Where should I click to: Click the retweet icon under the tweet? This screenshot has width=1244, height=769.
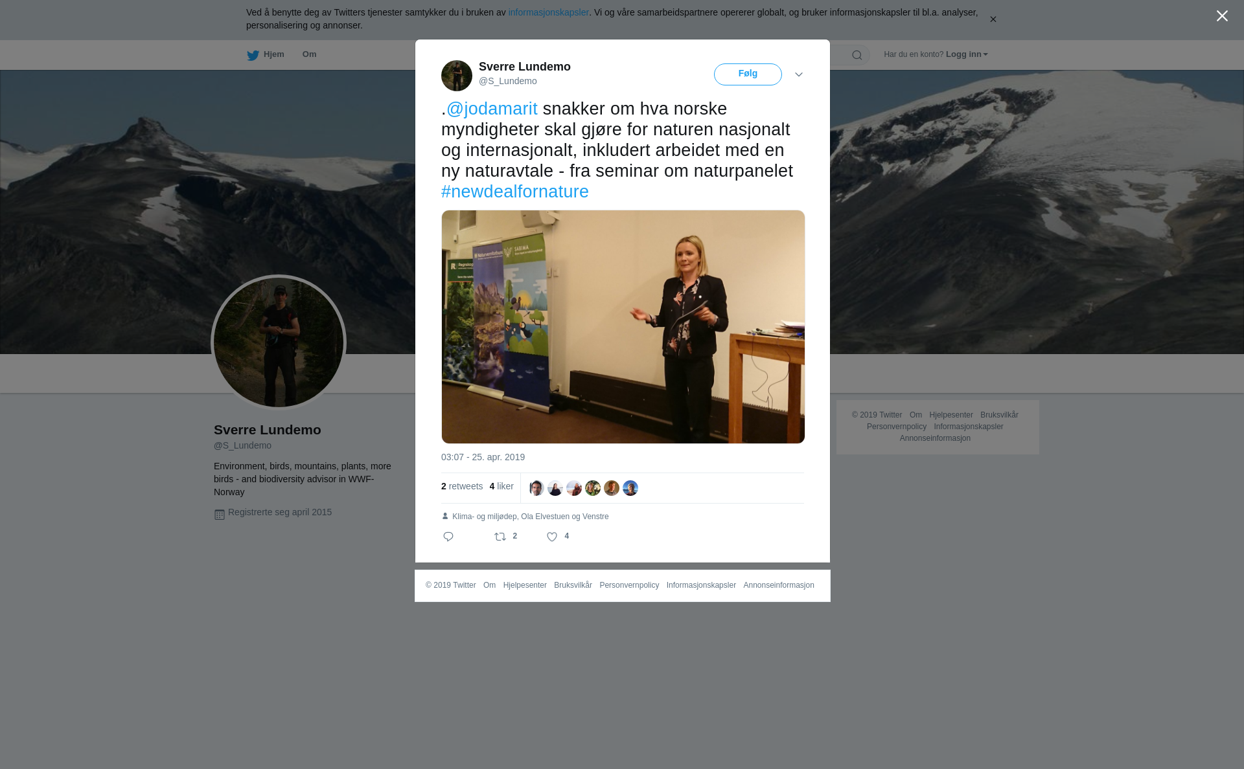pos(500,537)
